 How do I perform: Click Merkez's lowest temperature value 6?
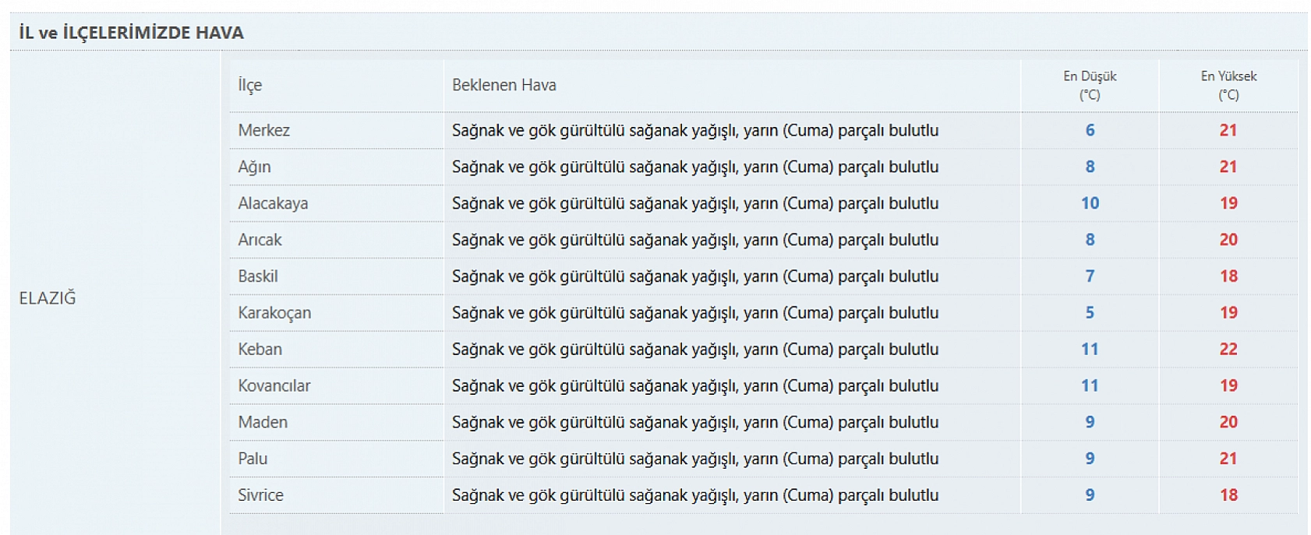[x=1090, y=131]
